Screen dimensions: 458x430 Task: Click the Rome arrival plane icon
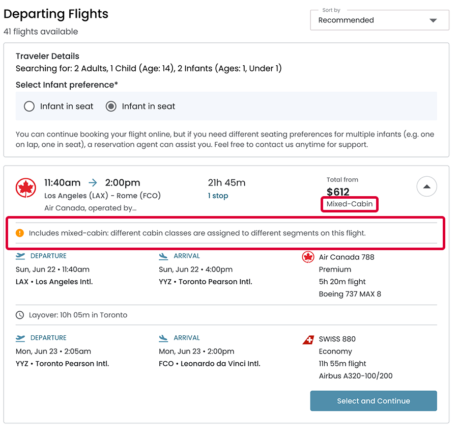pos(163,338)
